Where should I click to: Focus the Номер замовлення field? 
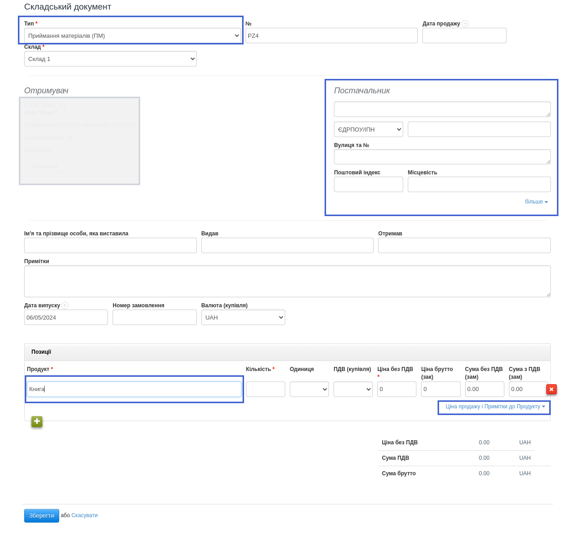click(154, 317)
